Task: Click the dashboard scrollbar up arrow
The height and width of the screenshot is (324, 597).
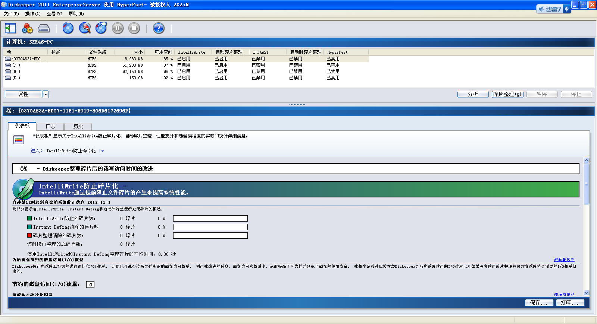Action: [x=586, y=160]
